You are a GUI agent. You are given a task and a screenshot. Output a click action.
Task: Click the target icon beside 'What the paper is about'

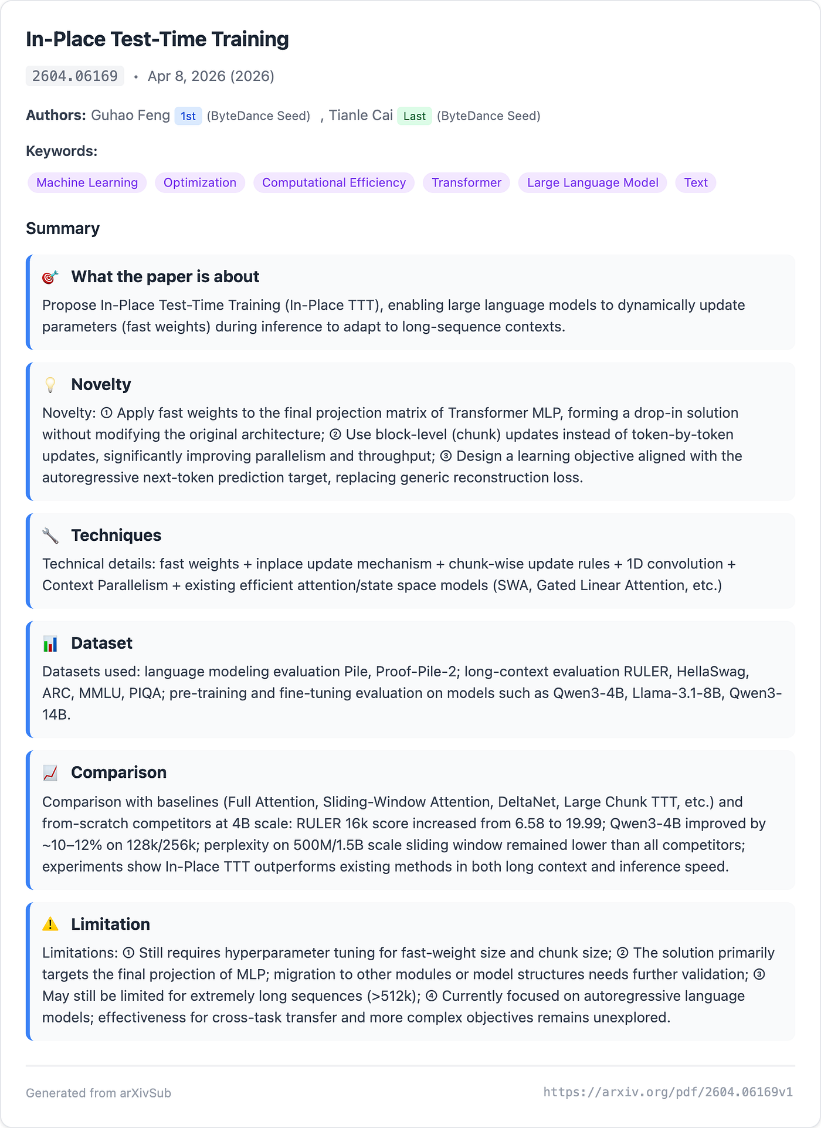coord(50,277)
